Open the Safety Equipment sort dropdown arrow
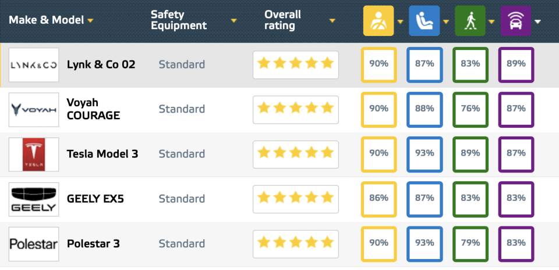Viewport: 559px width, 270px height. click(x=233, y=21)
